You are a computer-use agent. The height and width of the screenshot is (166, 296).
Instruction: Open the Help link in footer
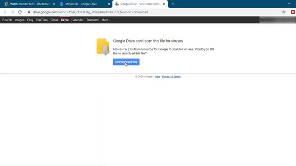(157, 77)
